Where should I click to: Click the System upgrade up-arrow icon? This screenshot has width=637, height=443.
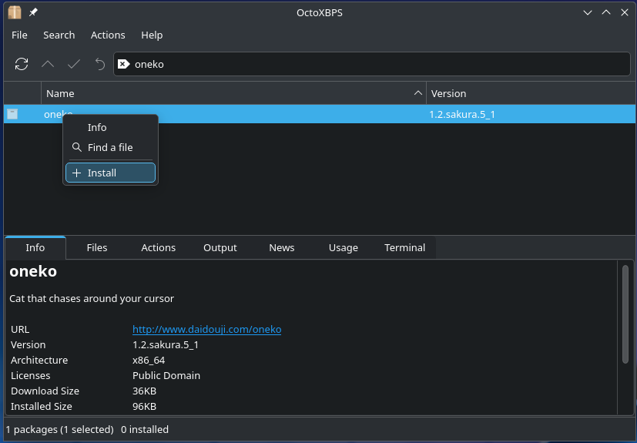pyautogui.click(x=48, y=64)
